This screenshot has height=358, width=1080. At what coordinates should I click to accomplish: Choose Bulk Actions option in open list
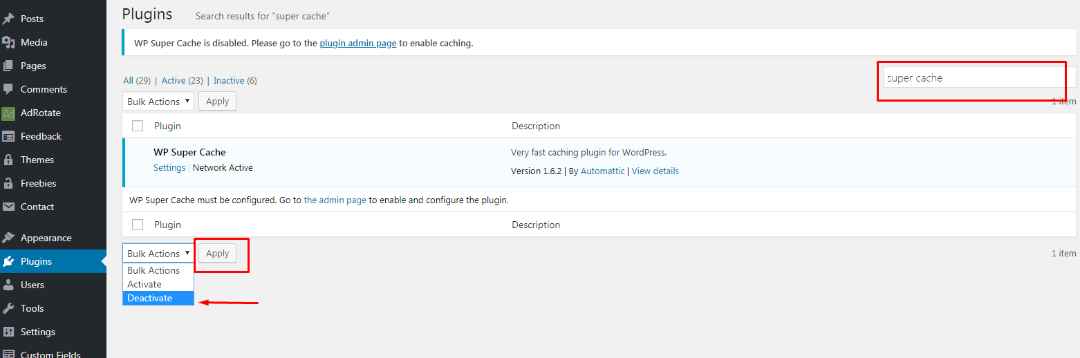click(158, 270)
